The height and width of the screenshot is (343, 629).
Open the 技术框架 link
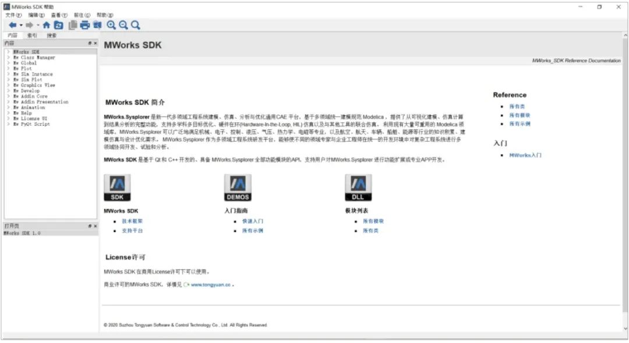pos(132,221)
